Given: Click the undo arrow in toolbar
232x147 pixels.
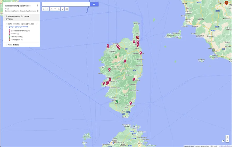Looking at the screenshot, I should 44,9.
